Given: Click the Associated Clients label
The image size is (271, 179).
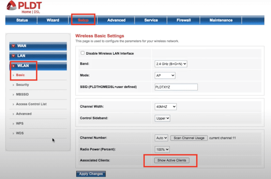Looking at the screenshot, I should [95, 160].
